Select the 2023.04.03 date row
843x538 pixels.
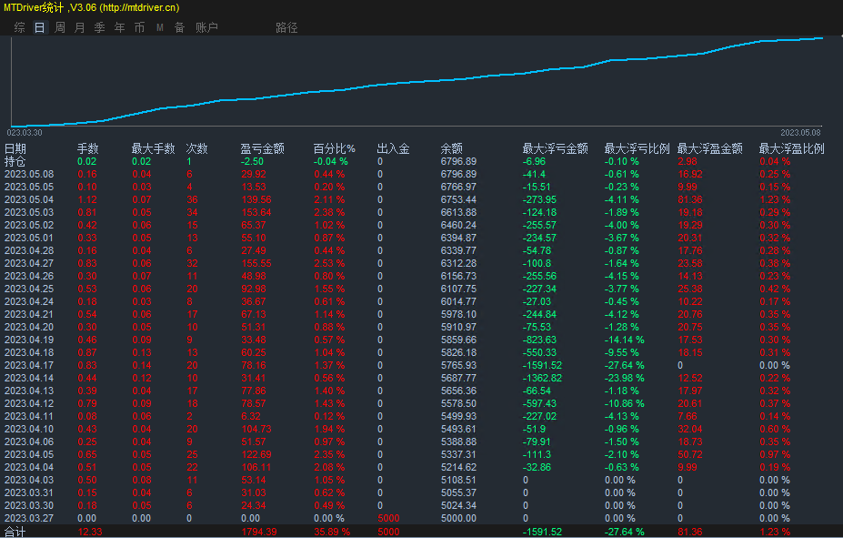pyautogui.click(x=422, y=480)
